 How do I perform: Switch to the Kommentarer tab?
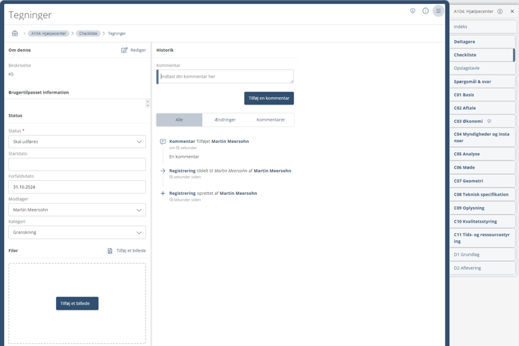(x=270, y=120)
